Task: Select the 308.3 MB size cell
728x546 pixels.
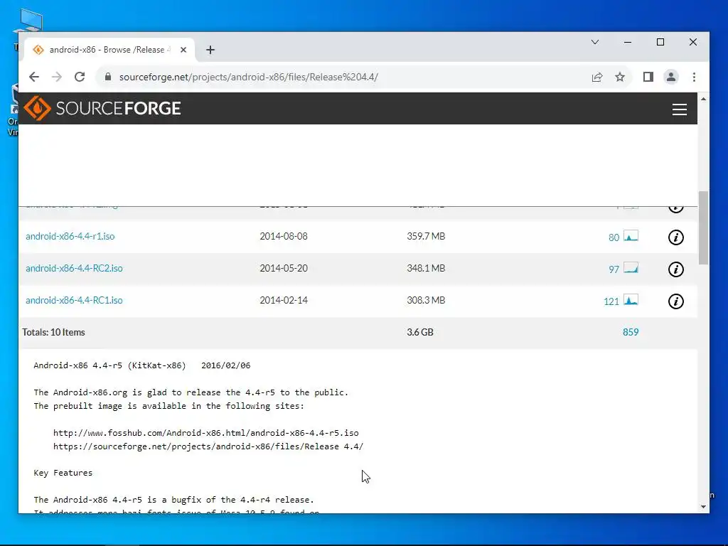Action: point(426,301)
